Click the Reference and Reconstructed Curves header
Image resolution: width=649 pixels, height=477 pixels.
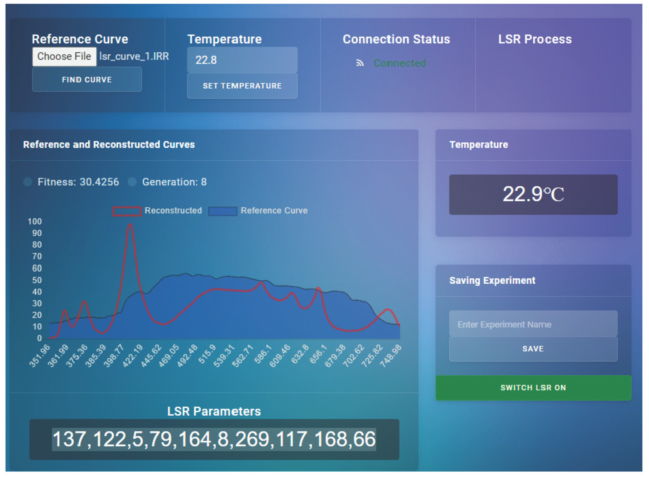109,144
